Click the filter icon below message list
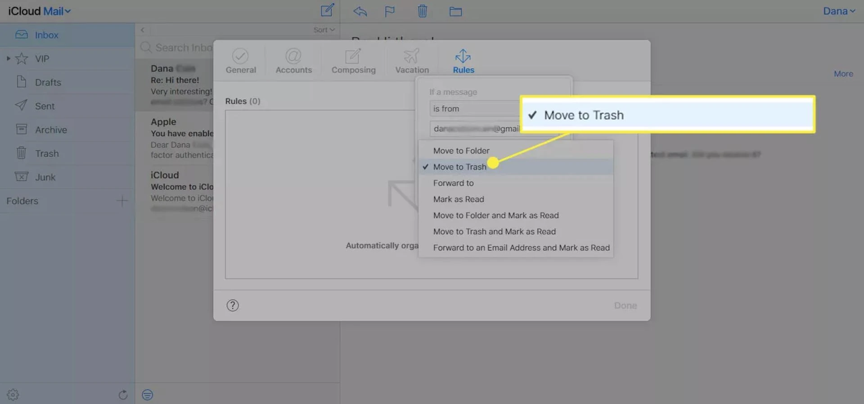The height and width of the screenshot is (404, 864). pos(147,395)
